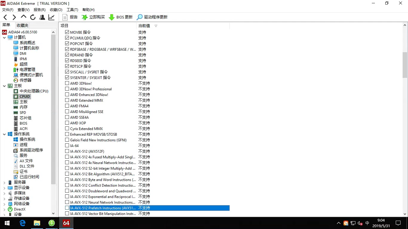Image resolution: width=408 pixels, height=229 pixels.
Task: Toggle the IA AVX-512 (AVX512F) checkbox
Action: point(67,151)
